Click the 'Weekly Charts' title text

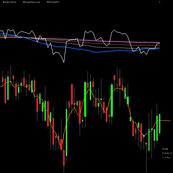(x=9, y=2)
